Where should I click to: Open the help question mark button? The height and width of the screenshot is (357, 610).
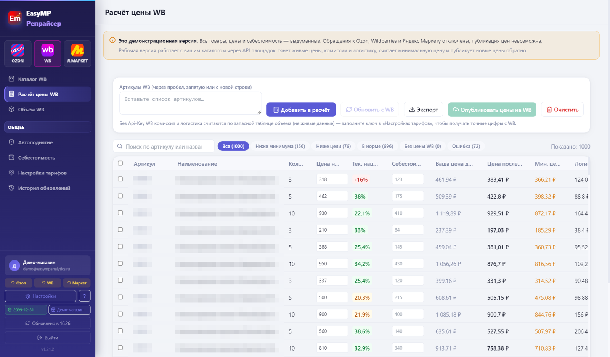coord(85,296)
